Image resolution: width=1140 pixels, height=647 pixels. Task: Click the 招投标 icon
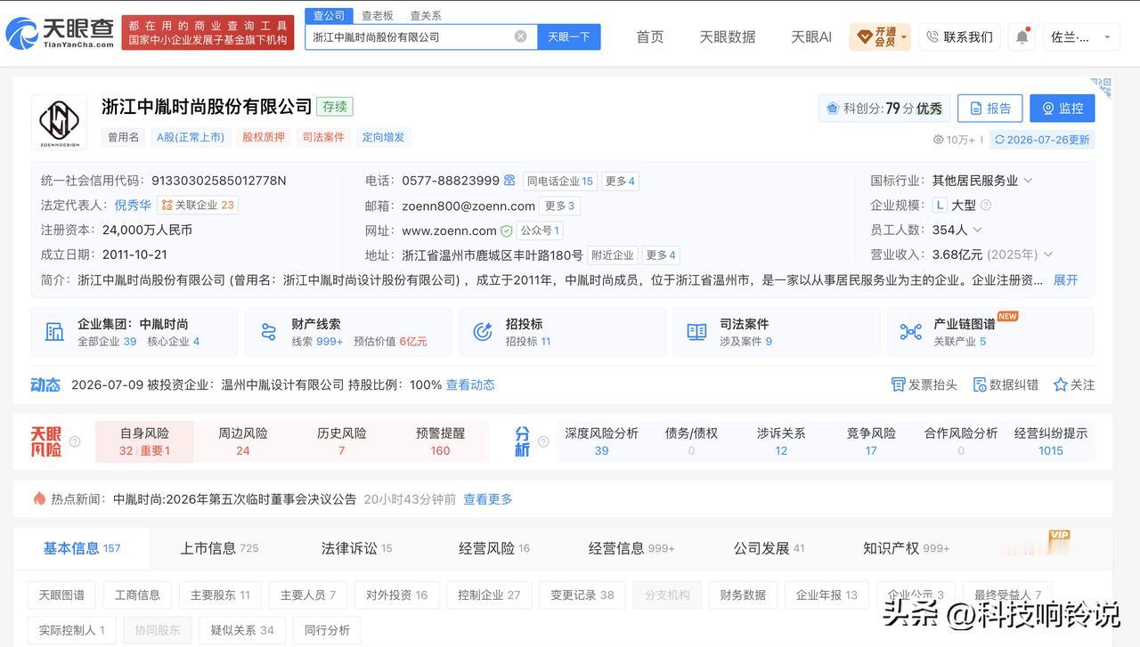[x=483, y=332]
